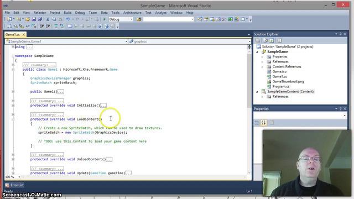Open the File menu
The height and width of the screenshot is (199, 354).
point(7,13)
